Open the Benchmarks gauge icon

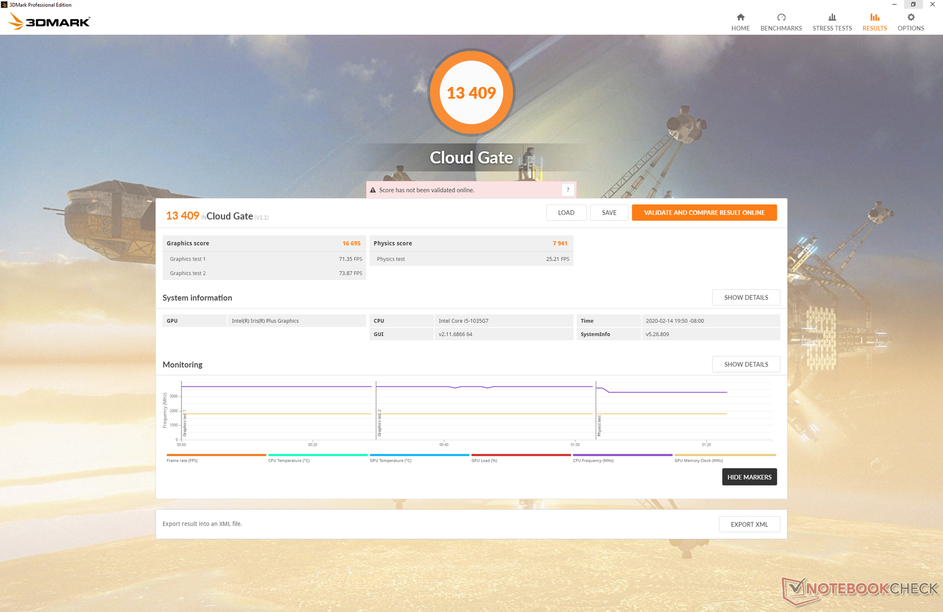(x=781, y=17)
